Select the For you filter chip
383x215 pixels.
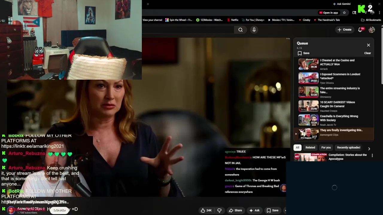326,148
